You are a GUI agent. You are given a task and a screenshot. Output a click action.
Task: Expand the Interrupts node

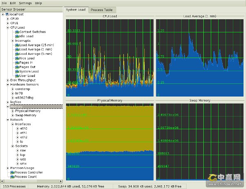[13, 41]
